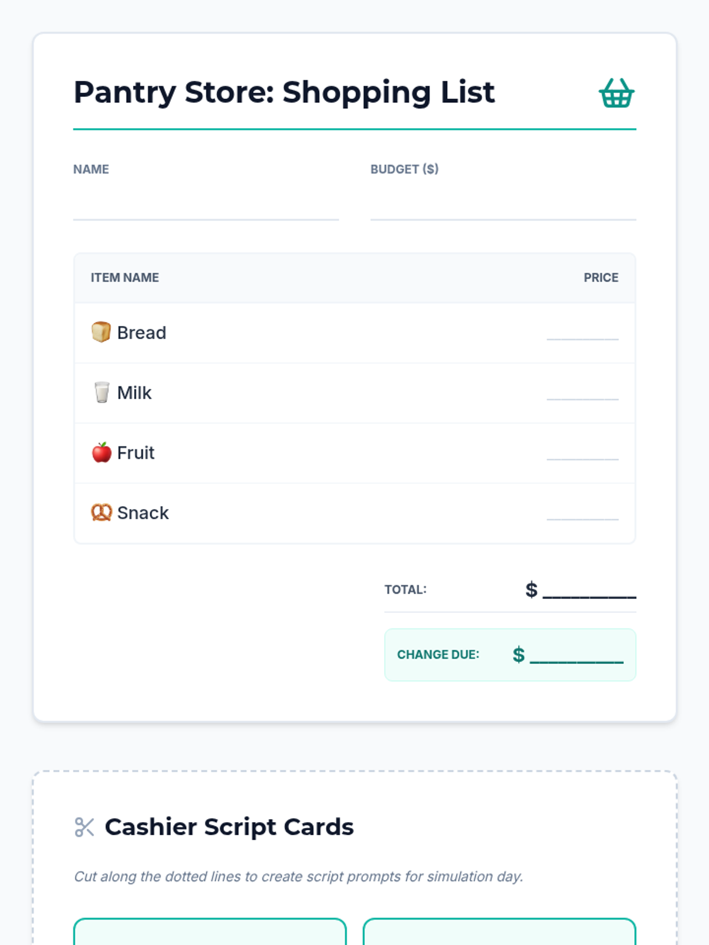Click the shopping basket icon
The width and height of the screenshot is (709, 945).
tap(616, 93)
